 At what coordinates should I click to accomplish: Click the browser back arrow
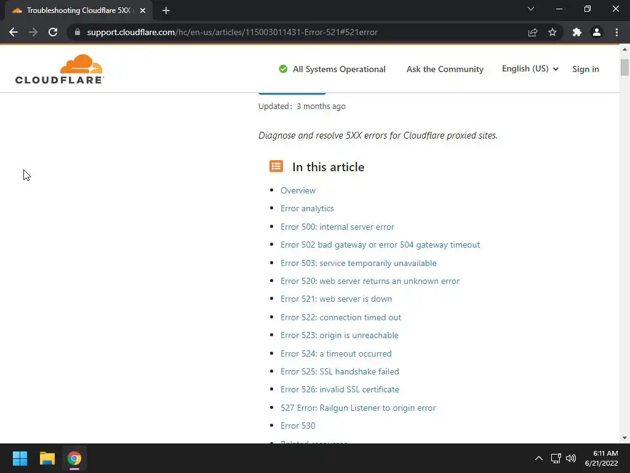(x=14, y=32)
